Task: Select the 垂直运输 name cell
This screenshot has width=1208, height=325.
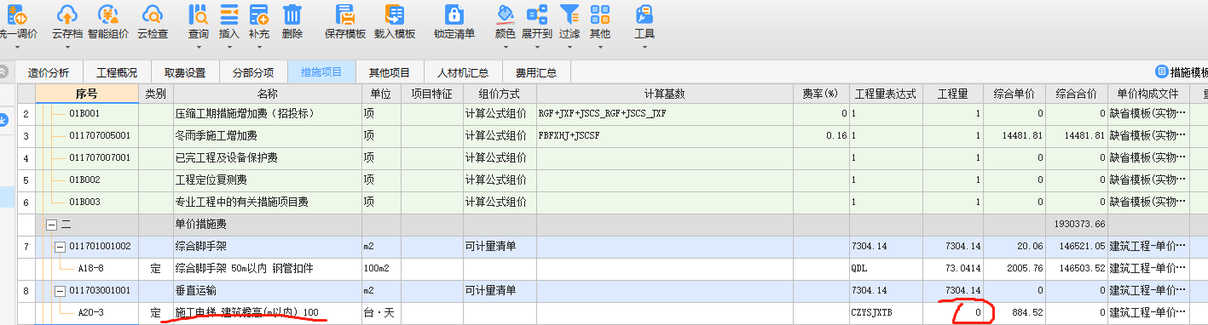Action: 267,290
